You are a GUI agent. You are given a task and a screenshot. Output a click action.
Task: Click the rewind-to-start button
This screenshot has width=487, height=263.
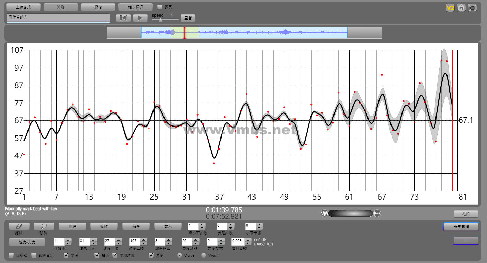pos(123,18)
